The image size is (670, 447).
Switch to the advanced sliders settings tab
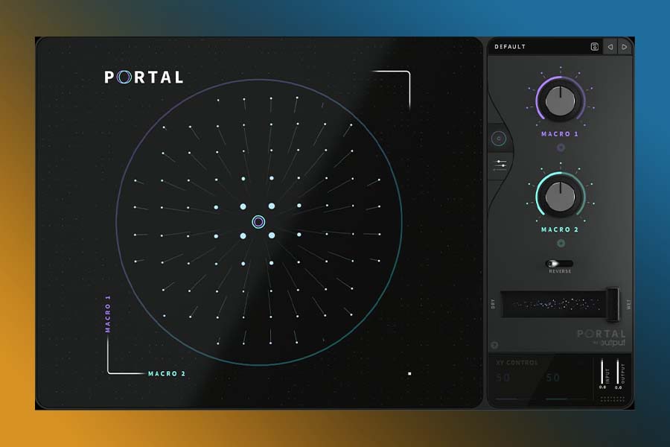pos(500,165)
